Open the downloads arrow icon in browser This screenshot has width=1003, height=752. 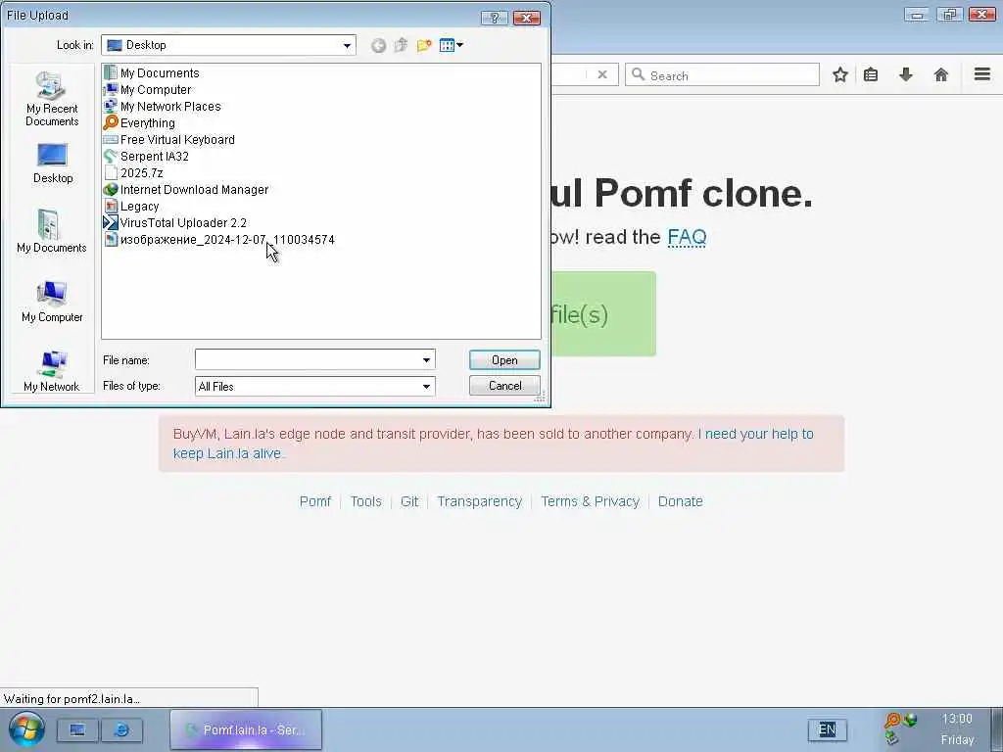906,74
